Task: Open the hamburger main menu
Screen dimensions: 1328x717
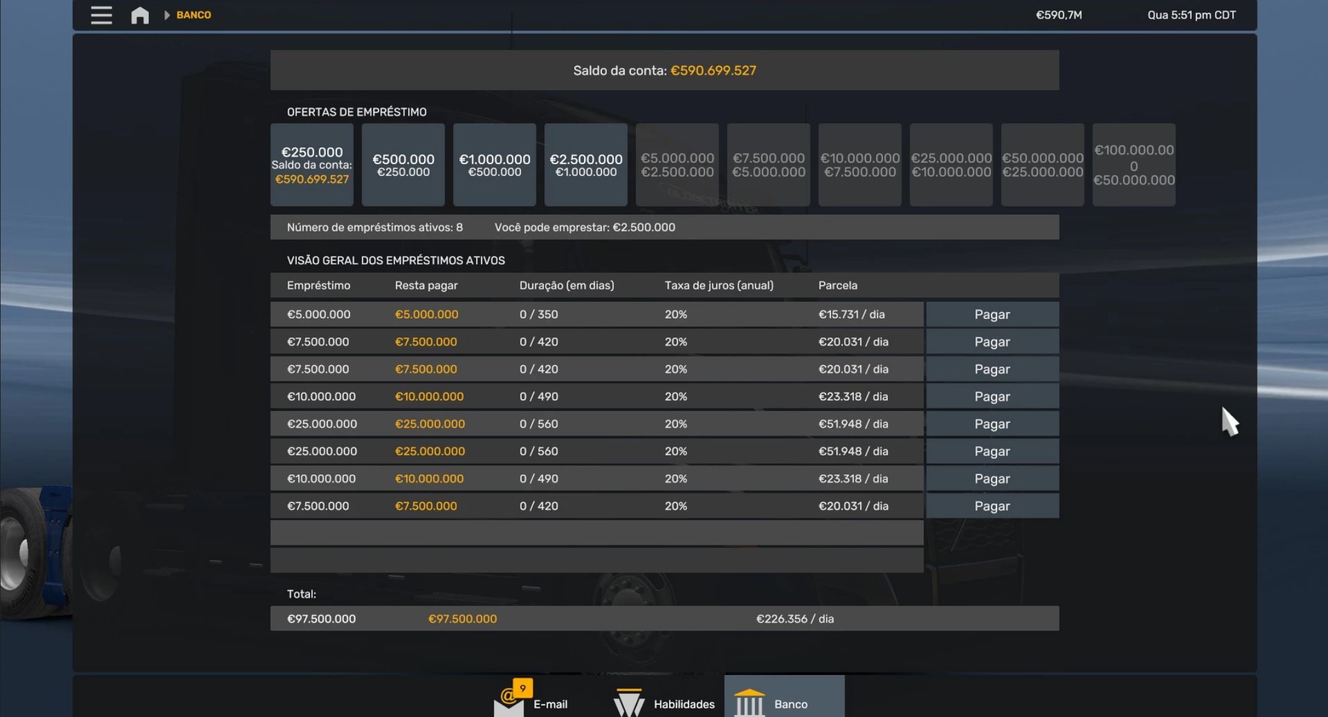Action: pyautogui.click(x=101, y=15)
